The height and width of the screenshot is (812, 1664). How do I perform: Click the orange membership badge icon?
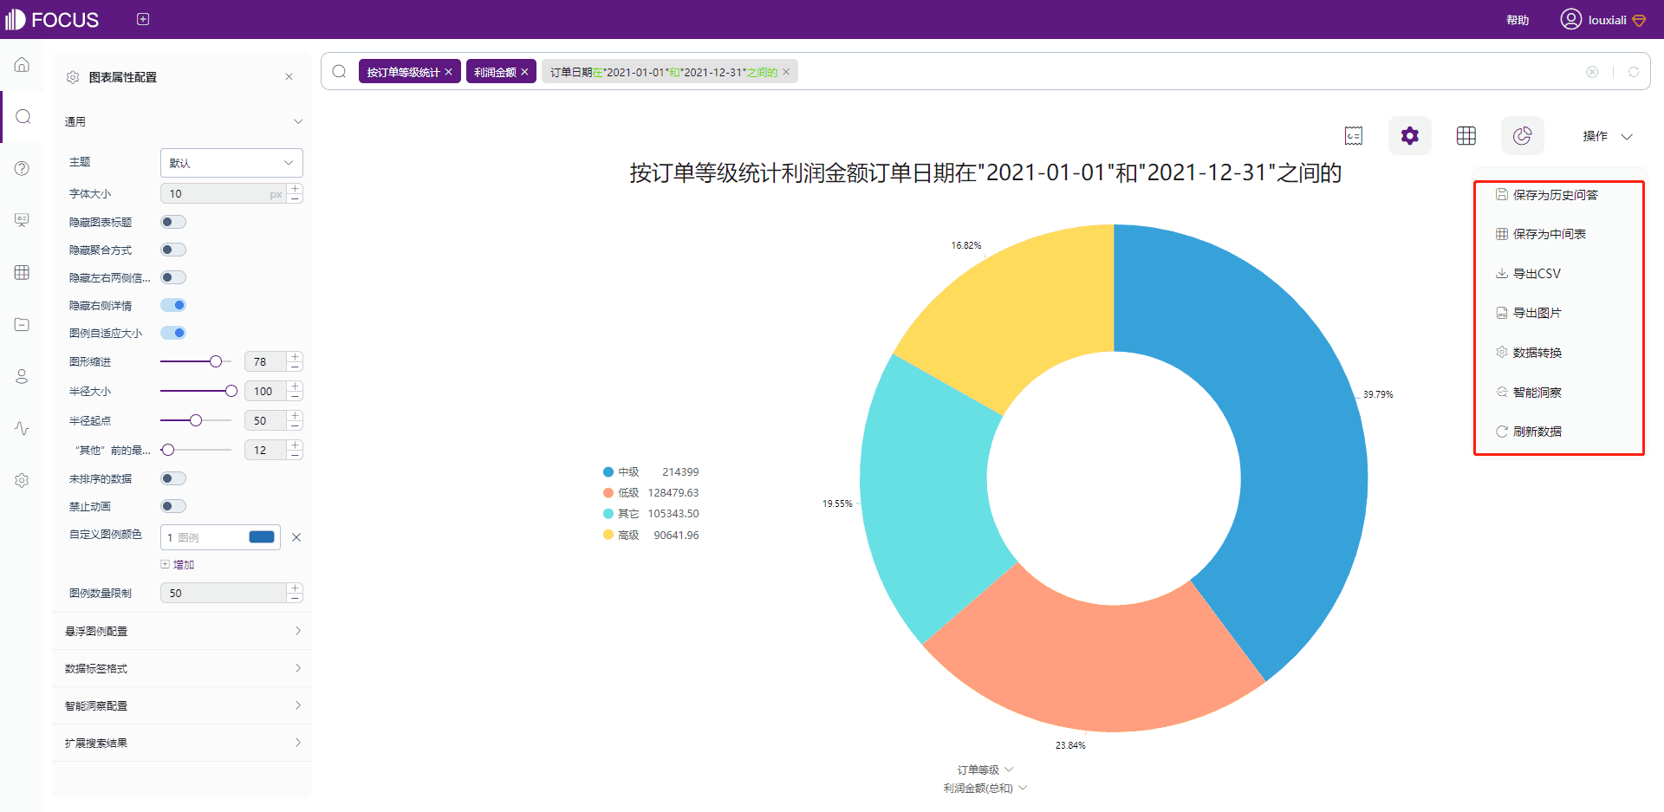[x=1639, y=21]
